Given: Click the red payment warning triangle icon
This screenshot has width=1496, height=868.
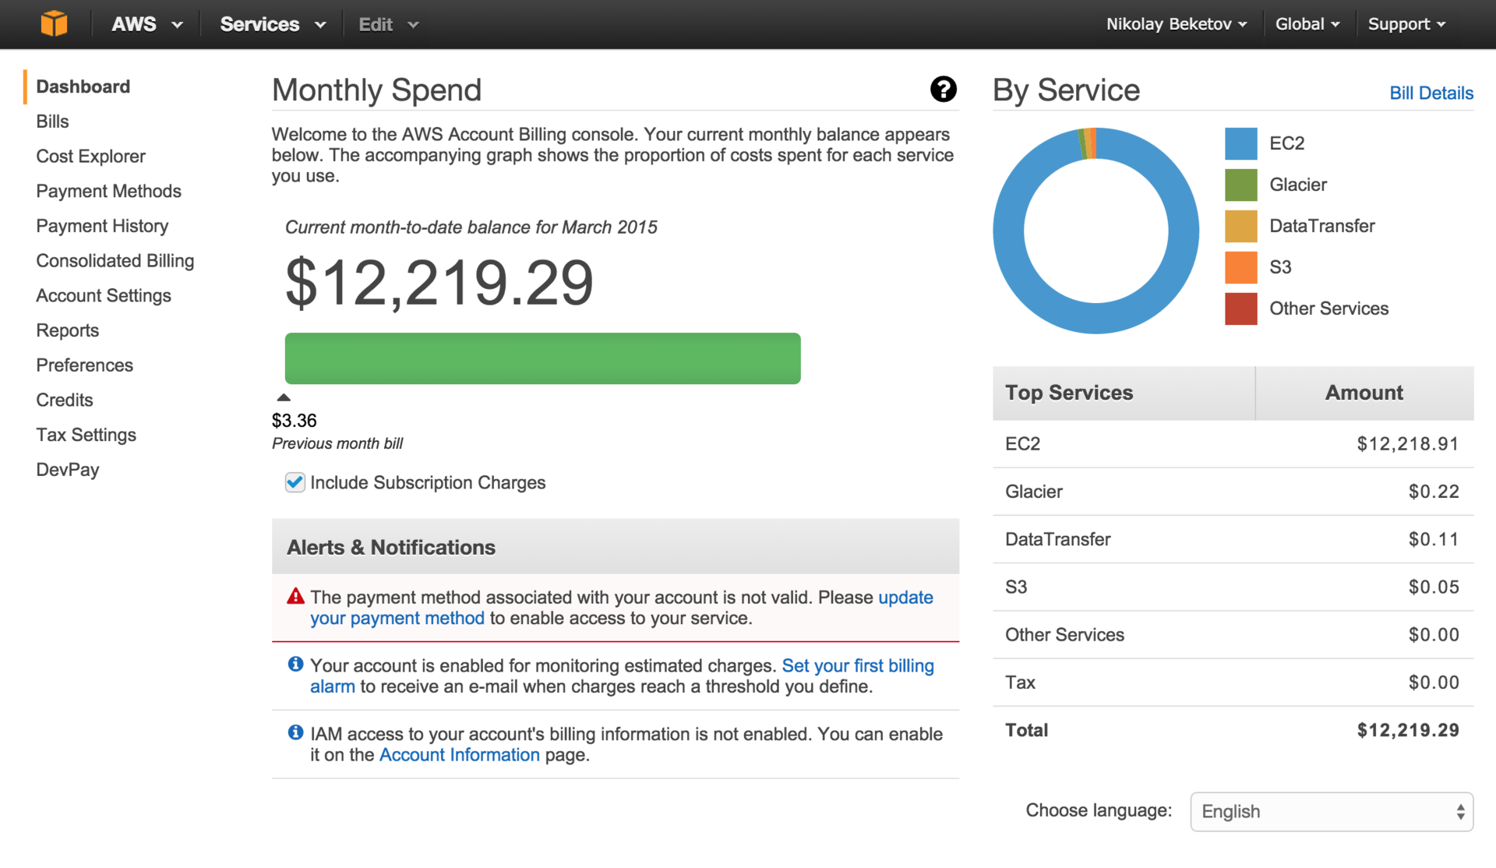Looking at the screenshot, I should [295, 597].
